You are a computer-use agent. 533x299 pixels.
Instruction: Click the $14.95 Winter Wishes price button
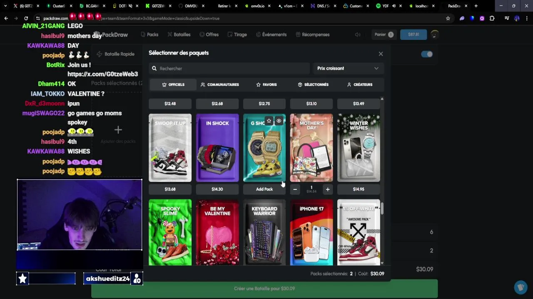coord(359,189)
